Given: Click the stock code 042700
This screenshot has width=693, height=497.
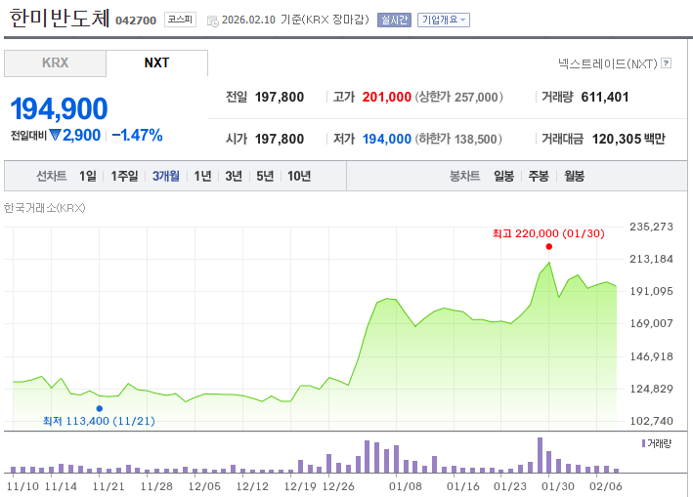Looking at the screenshot, I should tap(136, 21).
